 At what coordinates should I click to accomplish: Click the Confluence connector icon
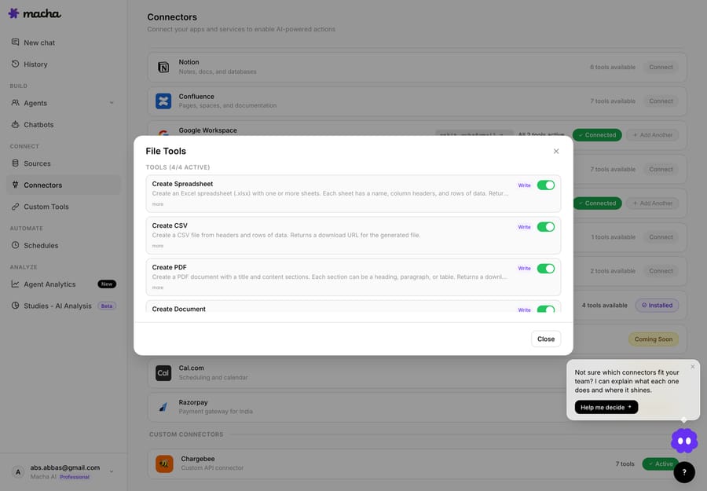tap(163, 101)
